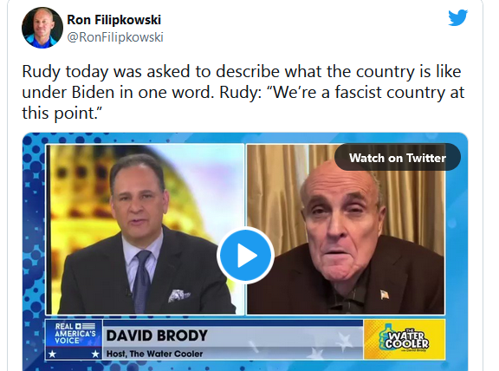Play the embedded tweet video
Screen dimensions: 499x371
(x=245, y=255)
